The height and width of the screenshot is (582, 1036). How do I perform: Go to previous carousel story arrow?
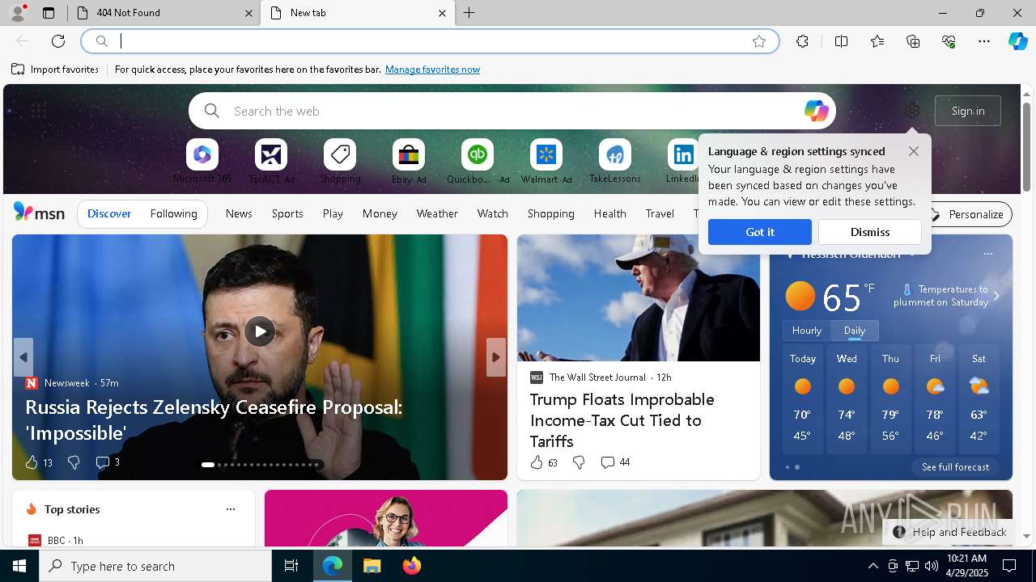[23, 357]
